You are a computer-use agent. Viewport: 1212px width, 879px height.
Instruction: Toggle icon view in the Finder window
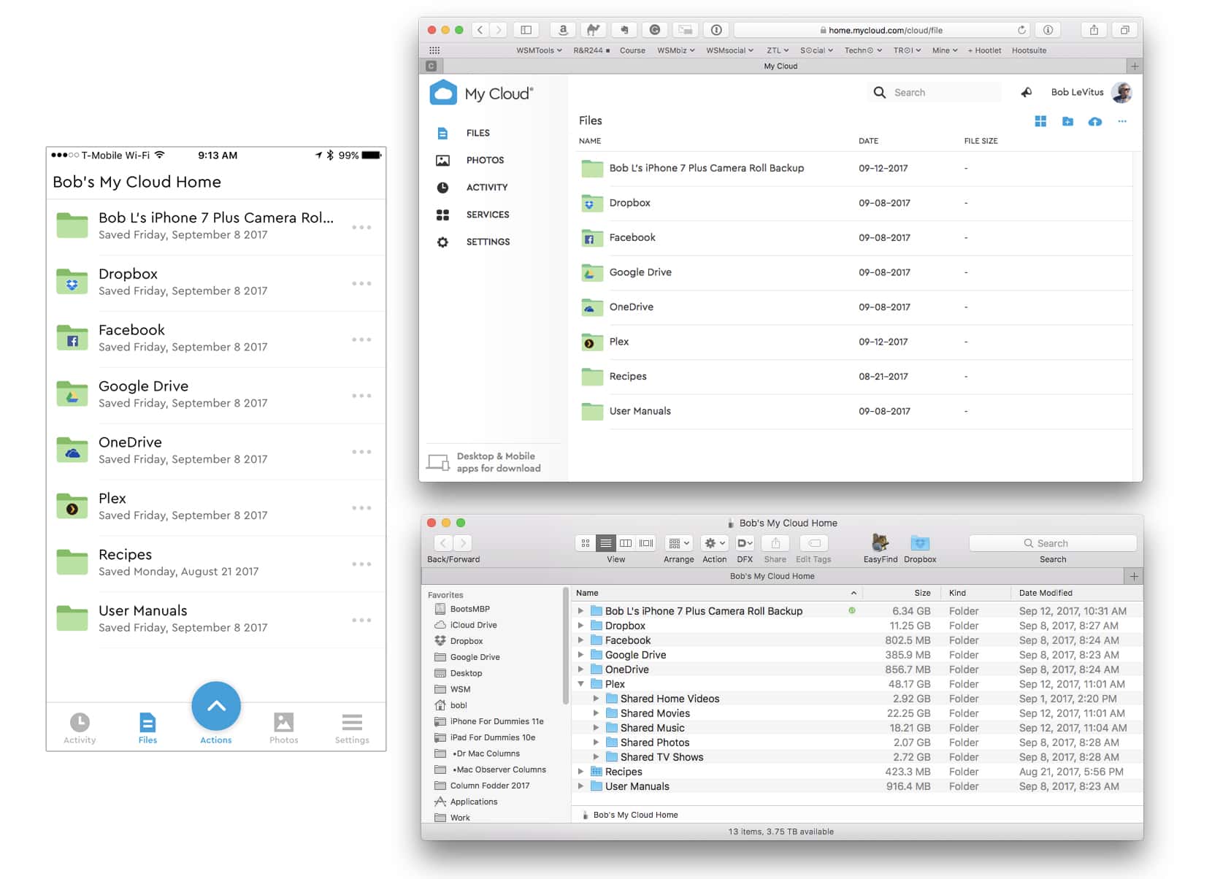[586, 543]
